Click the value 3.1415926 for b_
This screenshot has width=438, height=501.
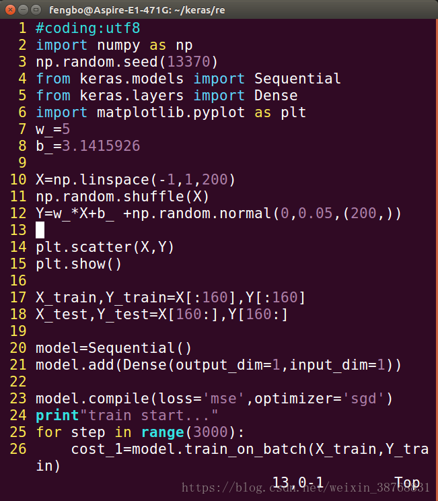coord(101,146)
